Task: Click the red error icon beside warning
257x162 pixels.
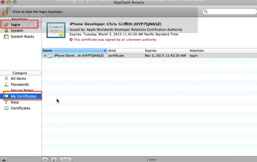Action: 71,40
